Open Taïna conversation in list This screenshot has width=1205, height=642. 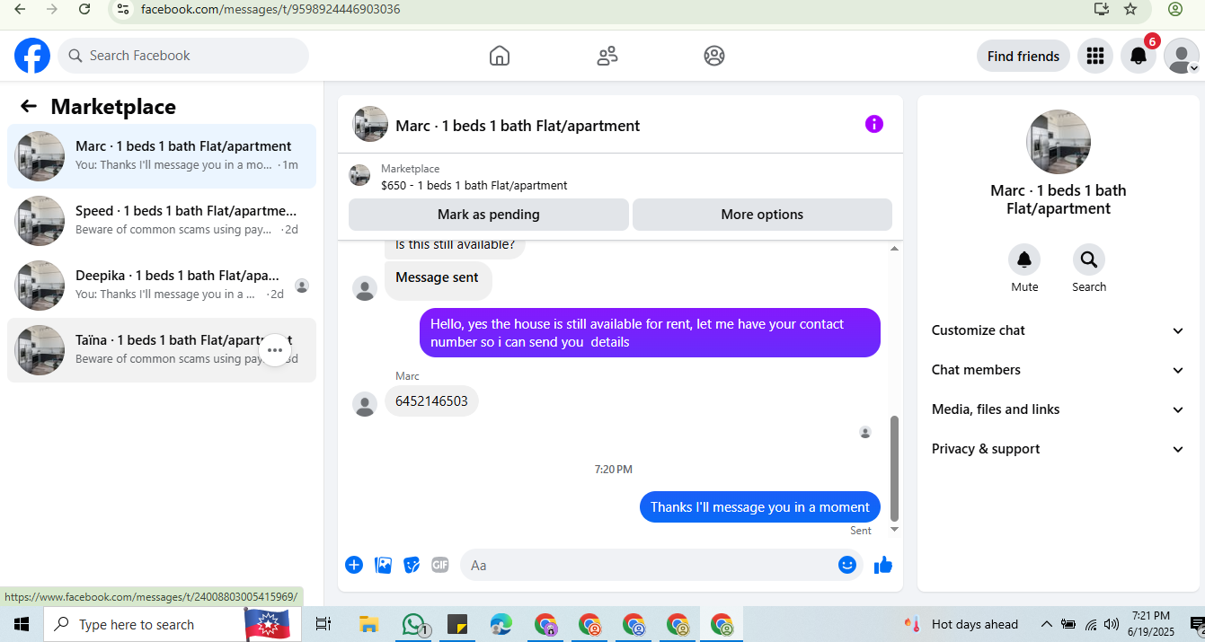coord(162,350)
